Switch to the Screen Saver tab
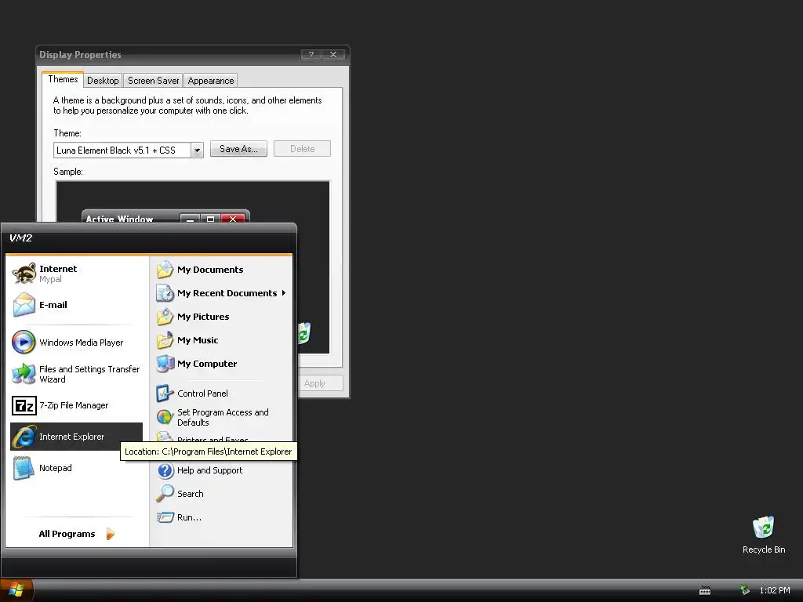 tap(153, 81)
